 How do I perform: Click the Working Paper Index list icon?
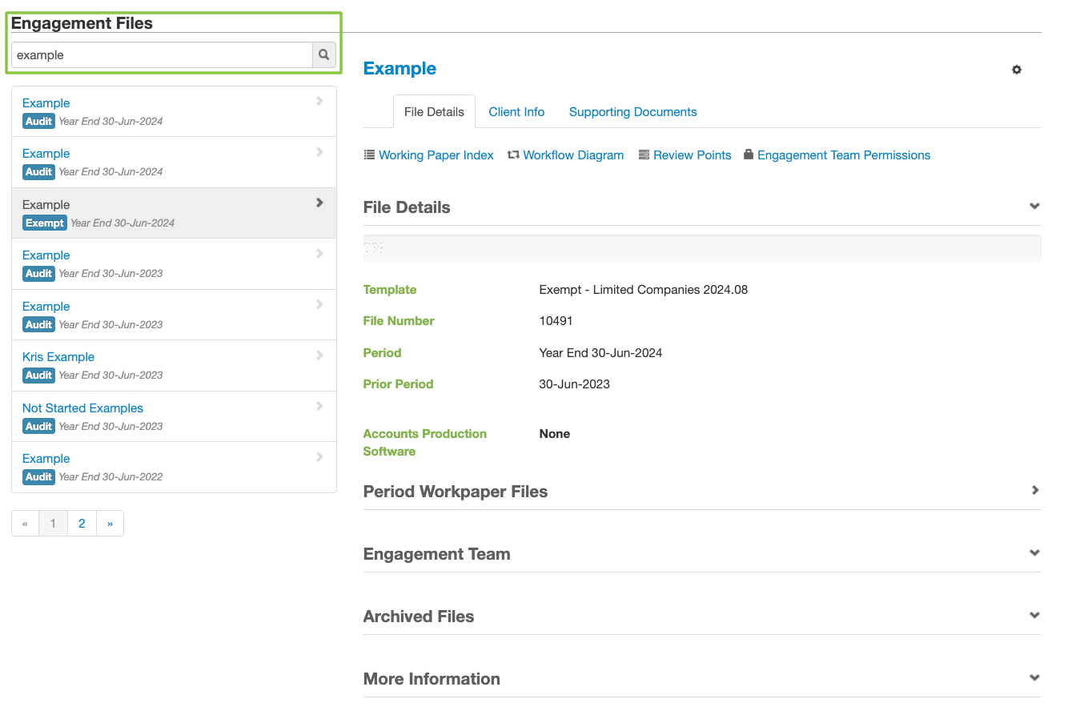369,155
